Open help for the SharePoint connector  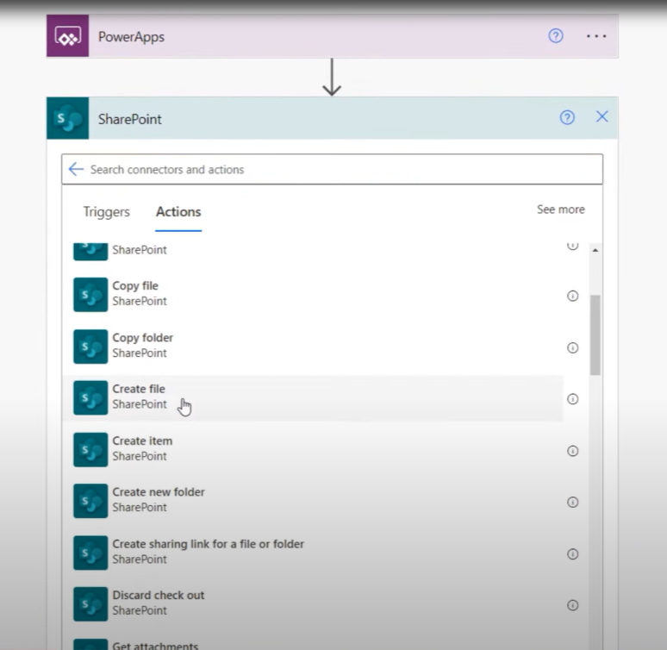tap(567, 117)
